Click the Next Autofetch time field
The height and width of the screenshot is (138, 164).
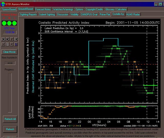point(10,63)
